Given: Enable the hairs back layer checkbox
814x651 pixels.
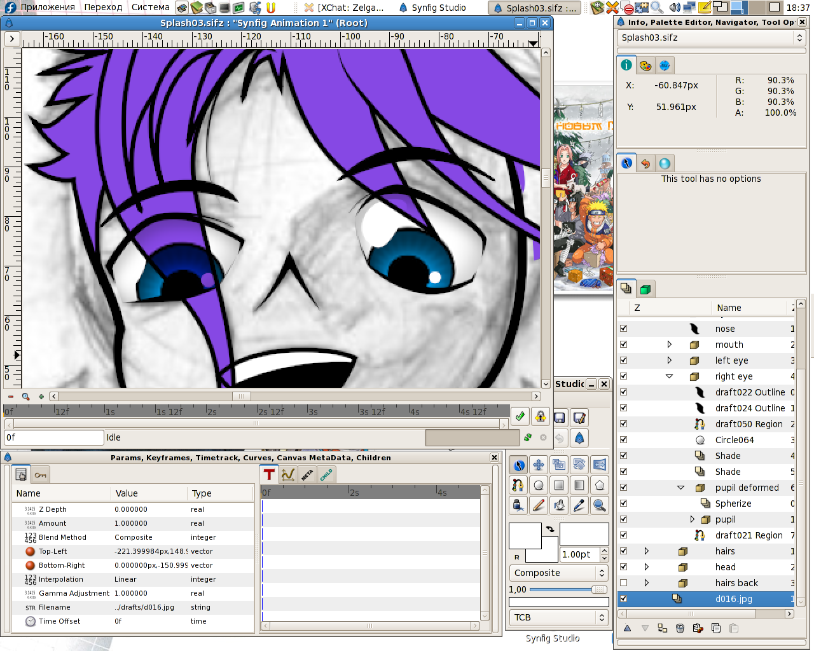Looking at the screenshot, I should coord(623,583).
